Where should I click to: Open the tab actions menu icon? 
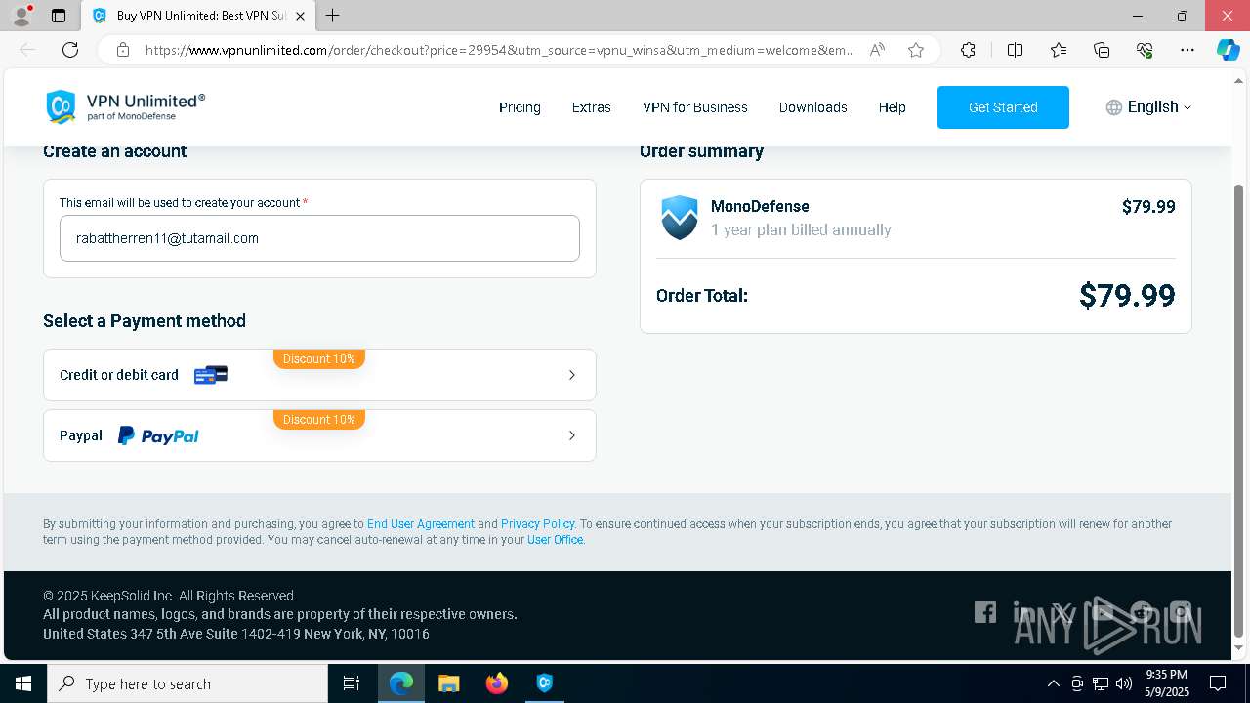coord(59,16)
